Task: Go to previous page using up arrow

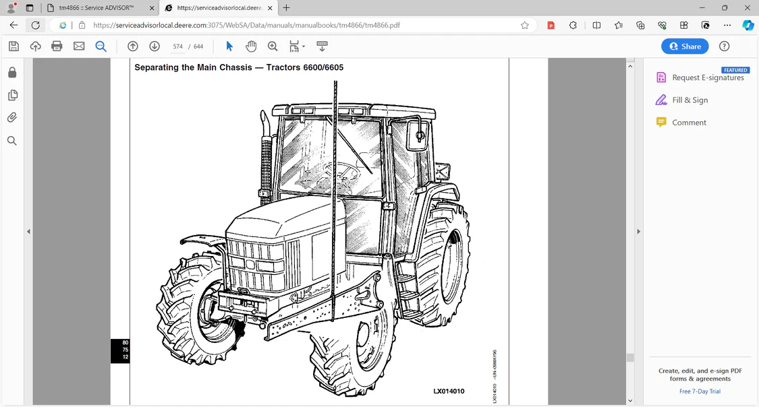Action: click(x=133, y=46)
